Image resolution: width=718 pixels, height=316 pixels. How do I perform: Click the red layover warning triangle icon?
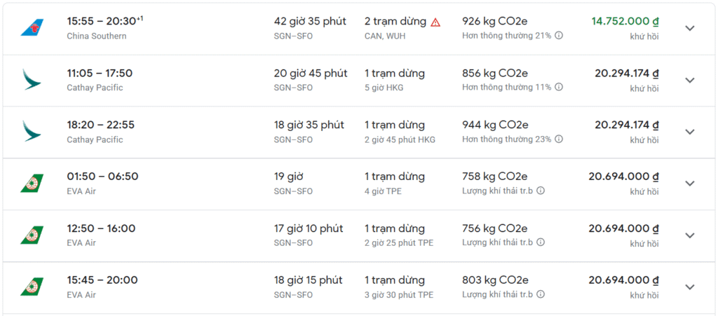(x=435, y=22)
